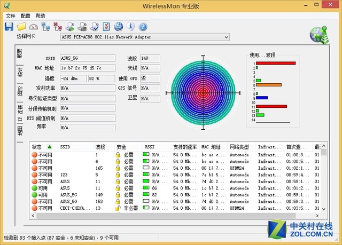Click padlock icon in the 123 SSID row
This screenshot has width=342, height=245.
tap(118, 175)
